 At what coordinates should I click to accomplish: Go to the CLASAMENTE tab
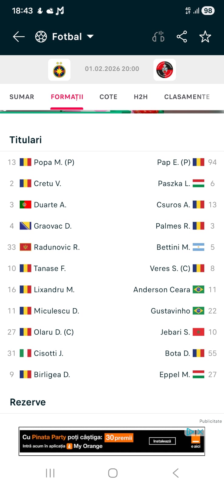(x=187, y=97)
